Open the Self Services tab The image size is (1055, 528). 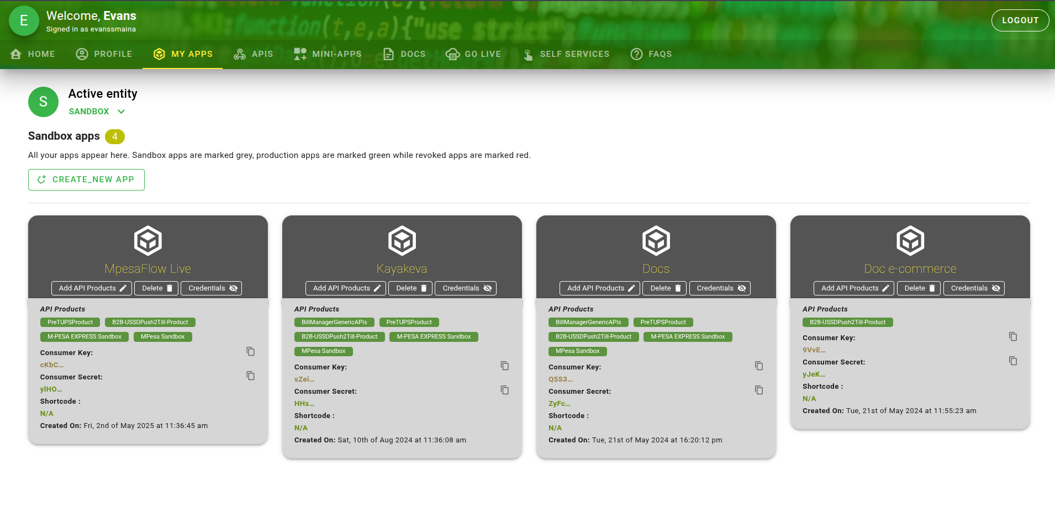point(566,54)
